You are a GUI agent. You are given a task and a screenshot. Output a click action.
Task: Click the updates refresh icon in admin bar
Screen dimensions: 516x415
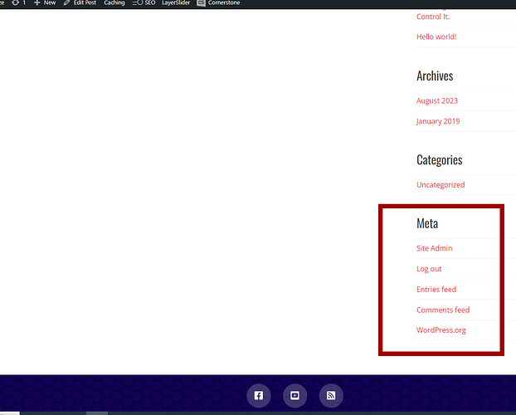16,3
